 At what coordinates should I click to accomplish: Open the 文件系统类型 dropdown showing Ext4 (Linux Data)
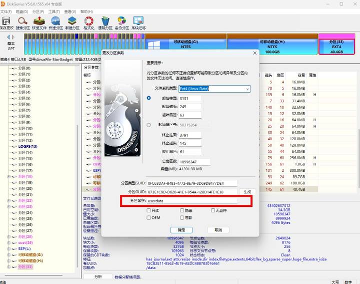[x=214, y=89]
